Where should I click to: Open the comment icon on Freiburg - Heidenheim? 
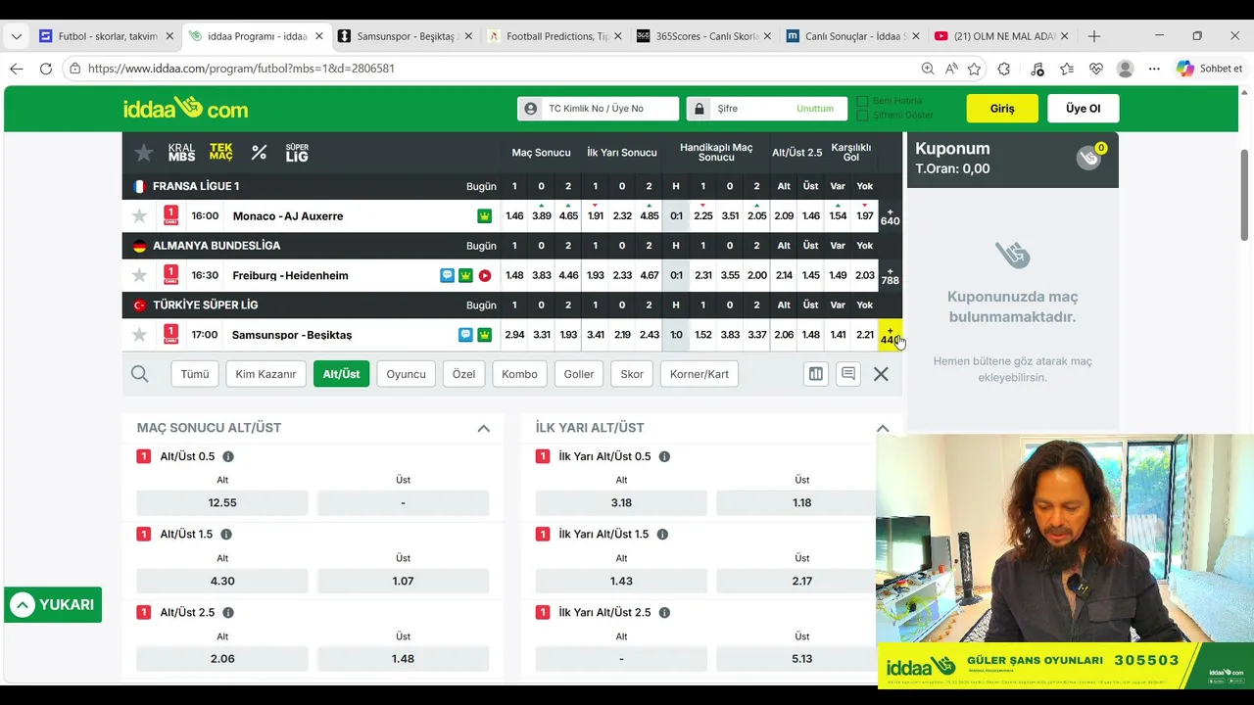tap(447, 275)
